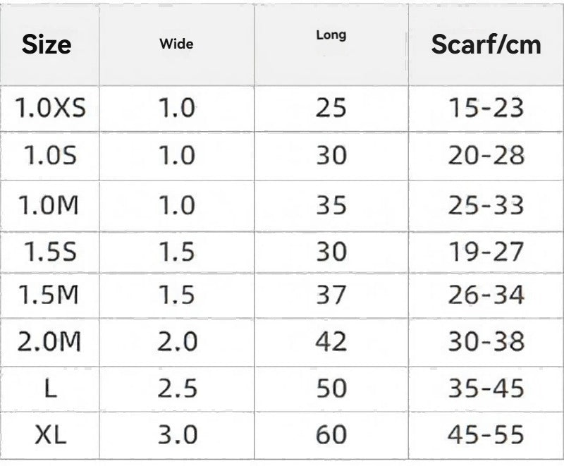564x466 pixels.
Task: Select the long value 42
Action: pos(331,342)
